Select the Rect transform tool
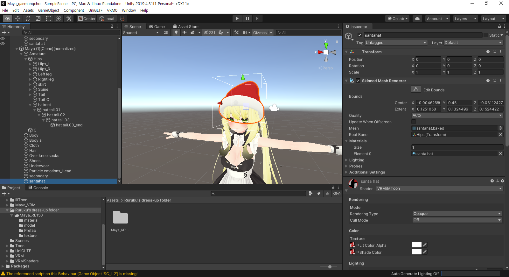 click(48, 18)
